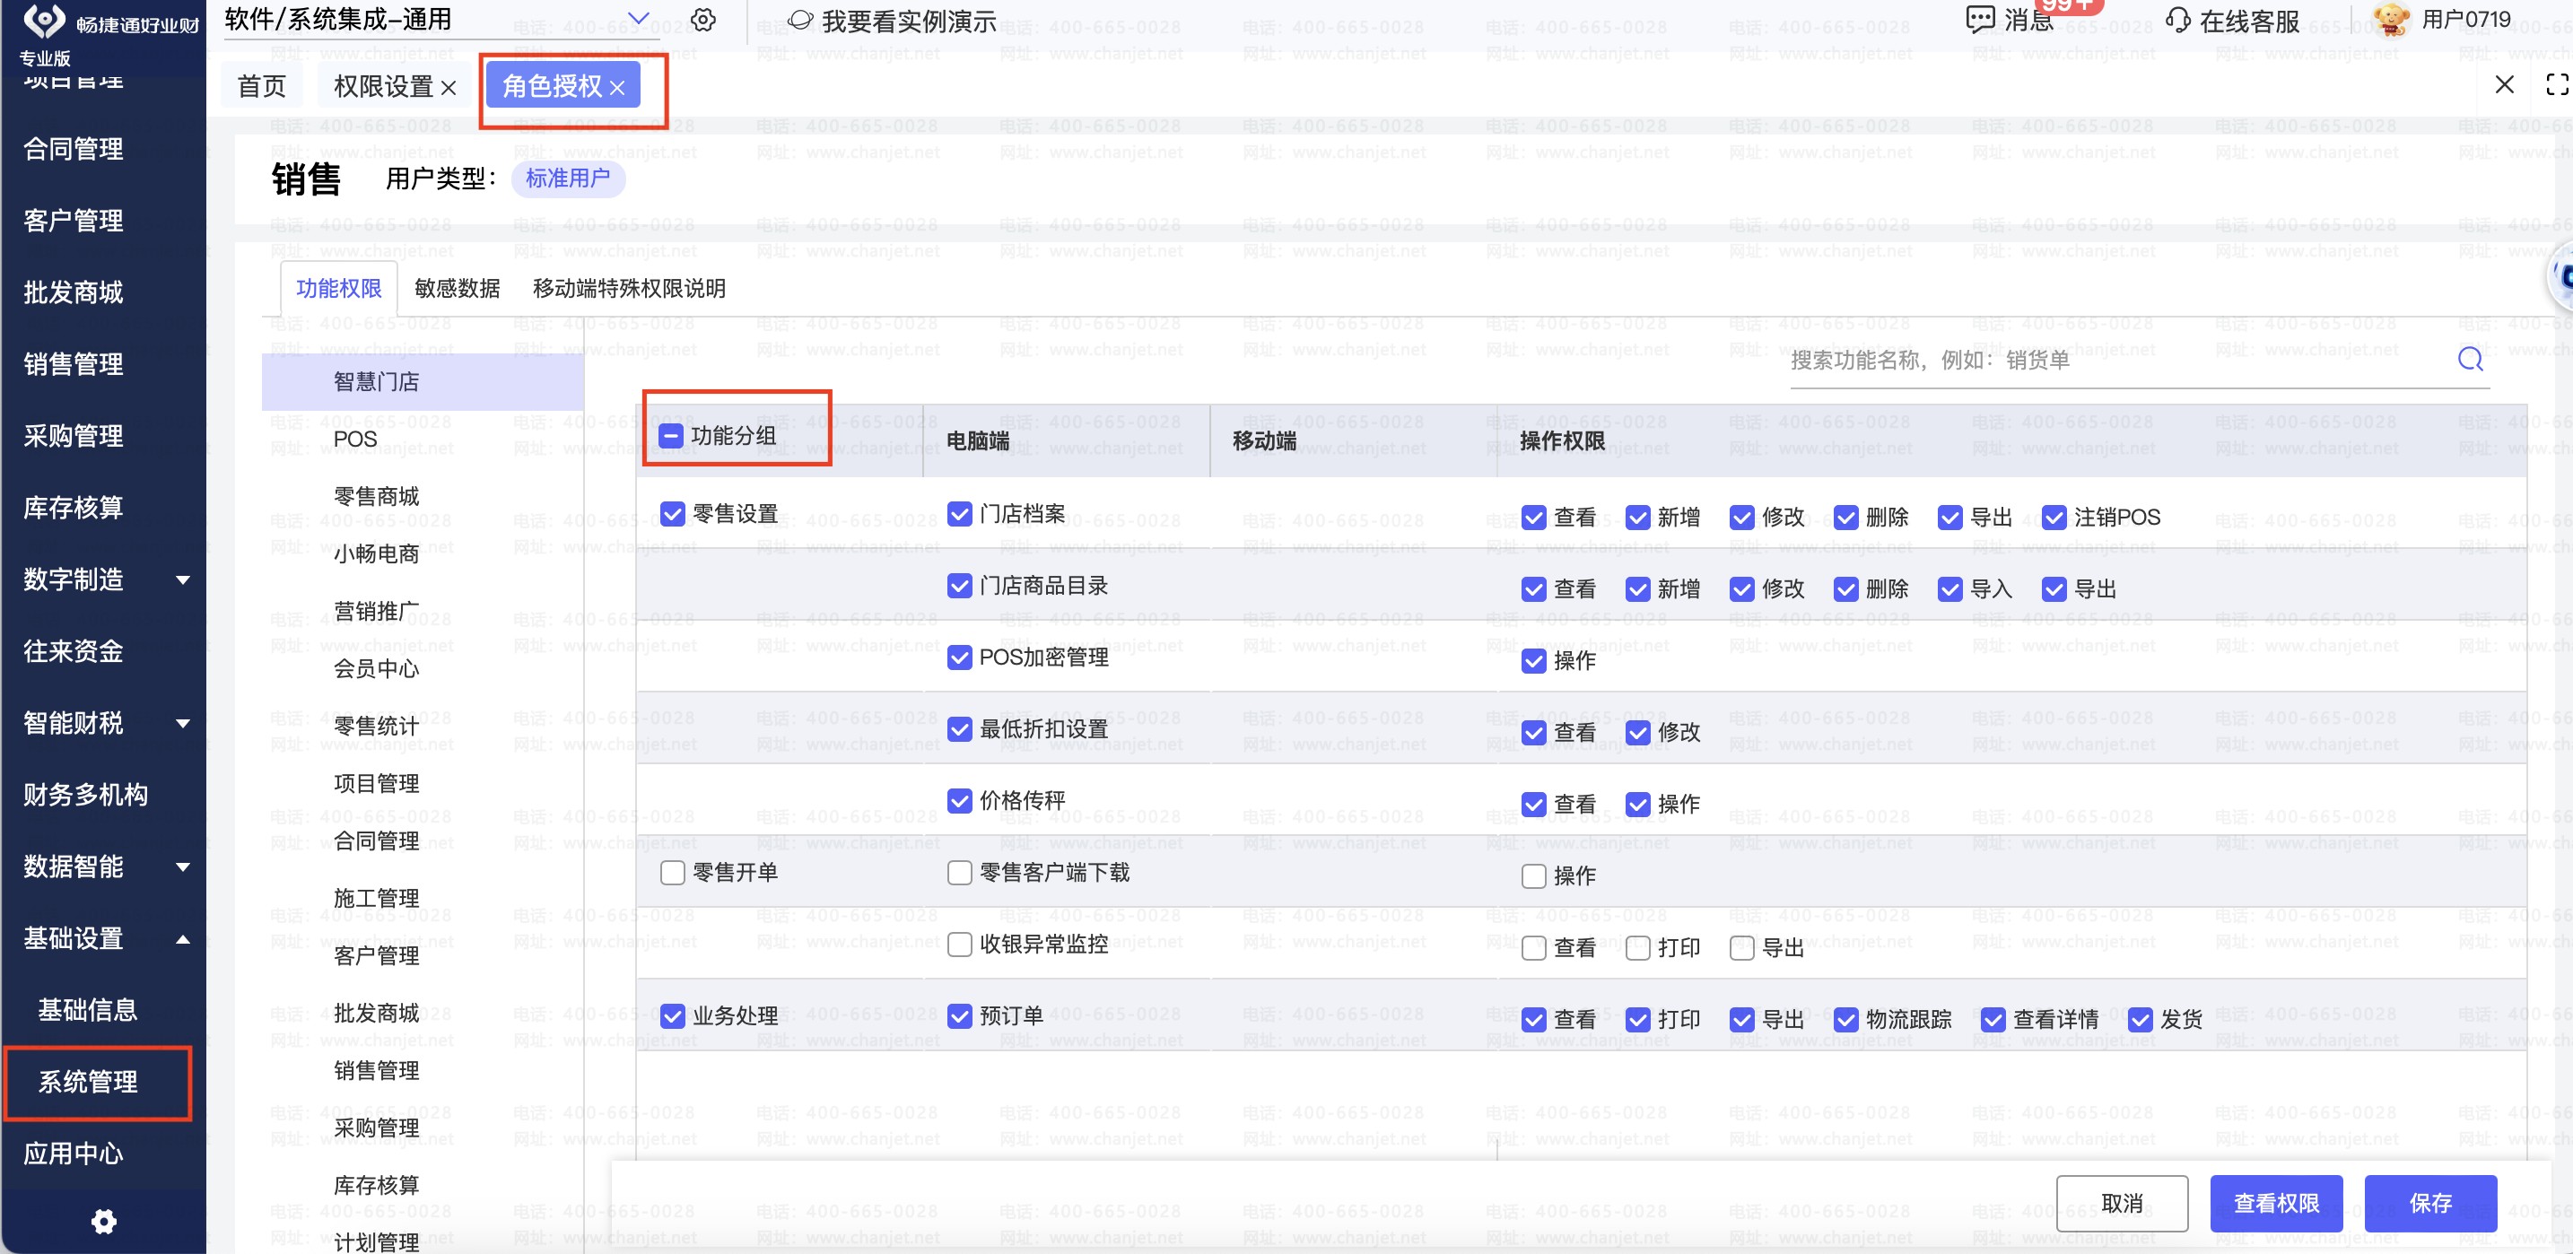Click the 保存 button
Viewport: 2573px width, 1254px height.
(2429, 1203)
